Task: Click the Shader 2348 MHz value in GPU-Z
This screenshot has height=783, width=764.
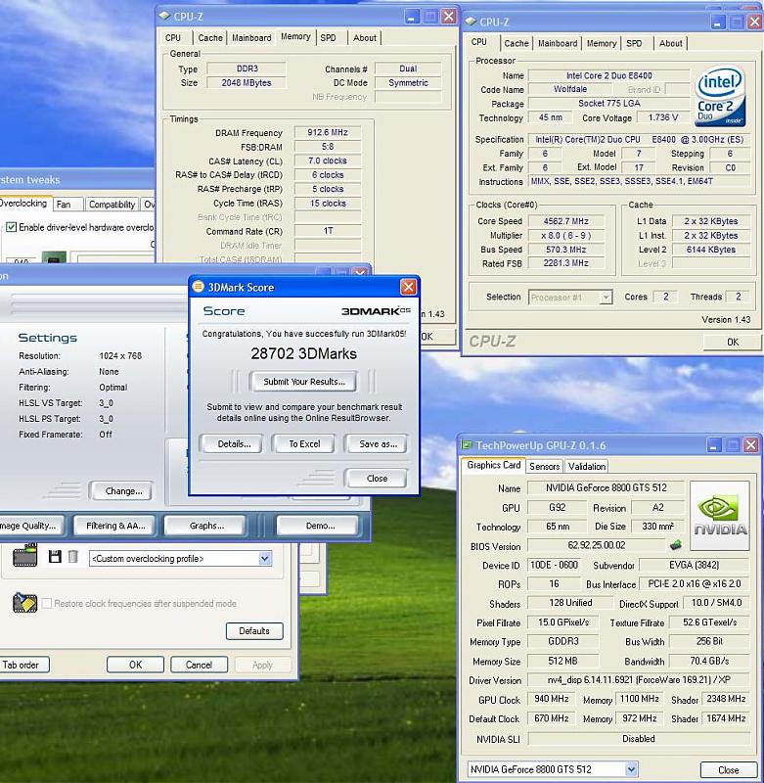Action: [726, 699]
